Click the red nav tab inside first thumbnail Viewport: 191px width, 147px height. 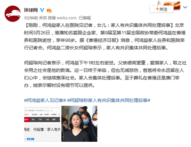pos(26,120)
